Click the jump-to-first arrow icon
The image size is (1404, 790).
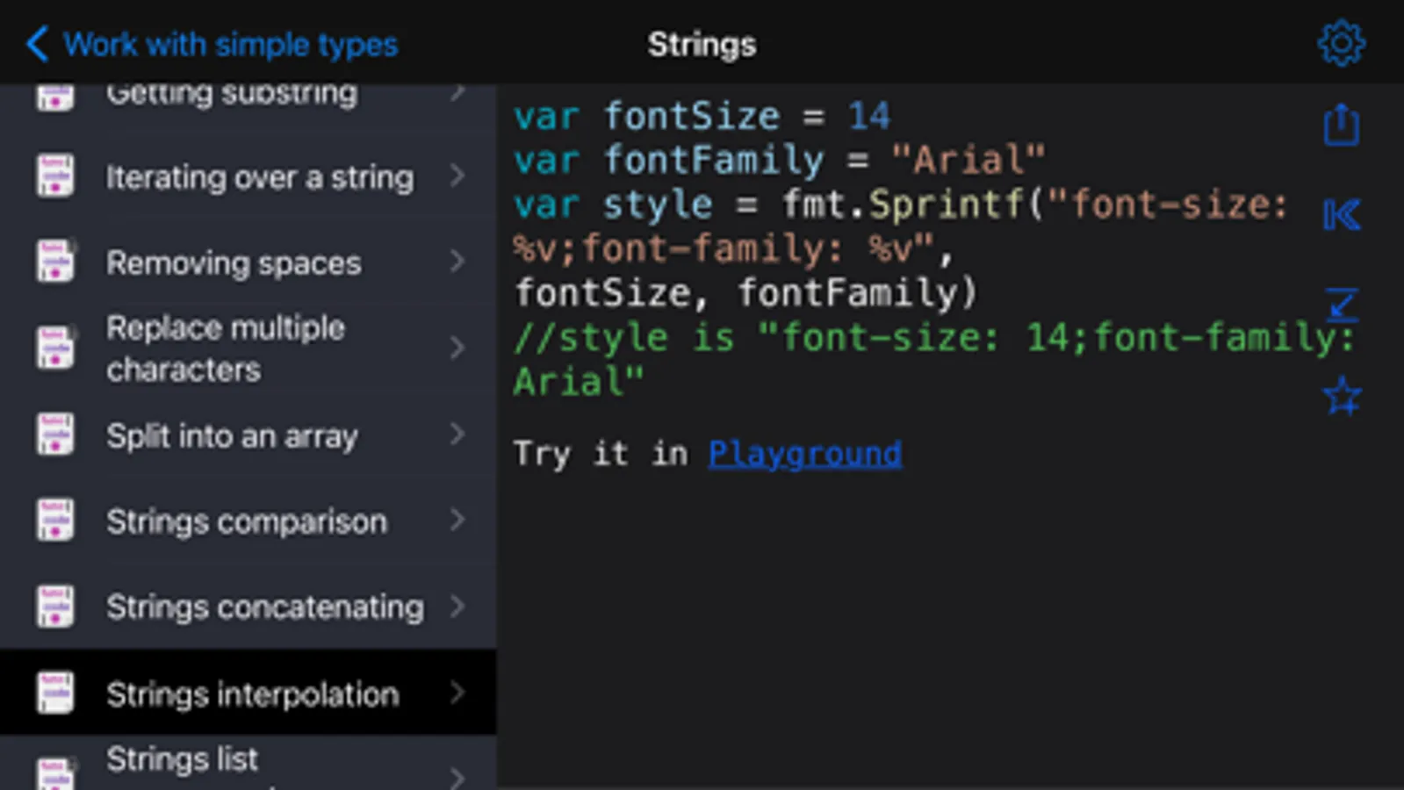(x=1341, y=215)
